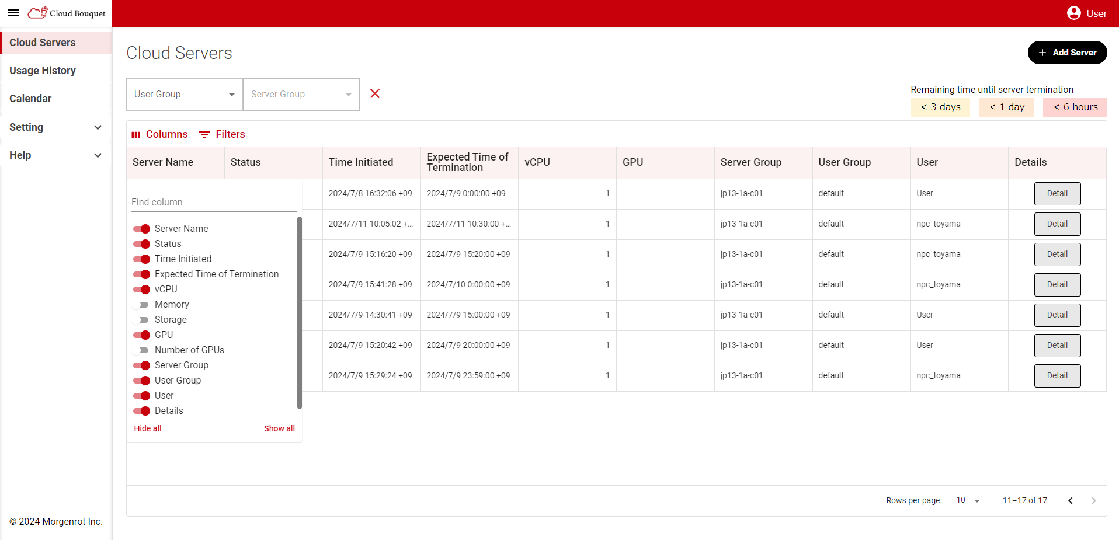This screenshot has width=1119, height=540.
Task: Sort by User Group column header
Action: [862, 162]
